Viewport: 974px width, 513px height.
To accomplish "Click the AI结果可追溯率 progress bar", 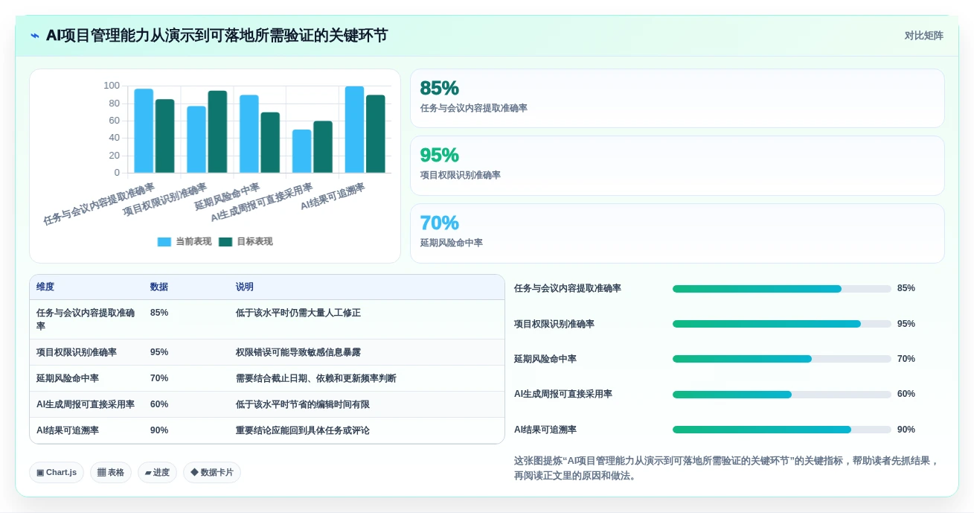I will tap(781, 430).
